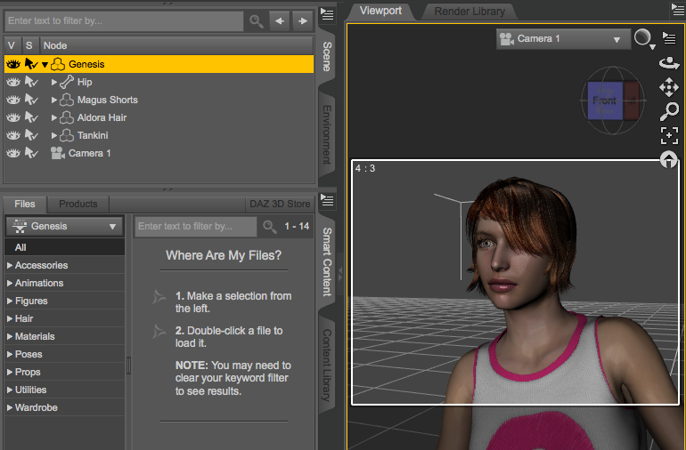Screen dimensions: 686x450
Task: Hide the Magus Shorts node
Action: pyautogui.click(x=13, y=100)
